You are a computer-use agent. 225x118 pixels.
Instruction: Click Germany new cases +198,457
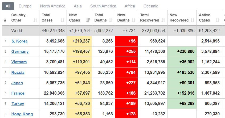click(x=81, y=51)
